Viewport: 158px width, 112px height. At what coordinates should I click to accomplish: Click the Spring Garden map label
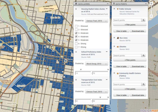[x=56, y=29]
